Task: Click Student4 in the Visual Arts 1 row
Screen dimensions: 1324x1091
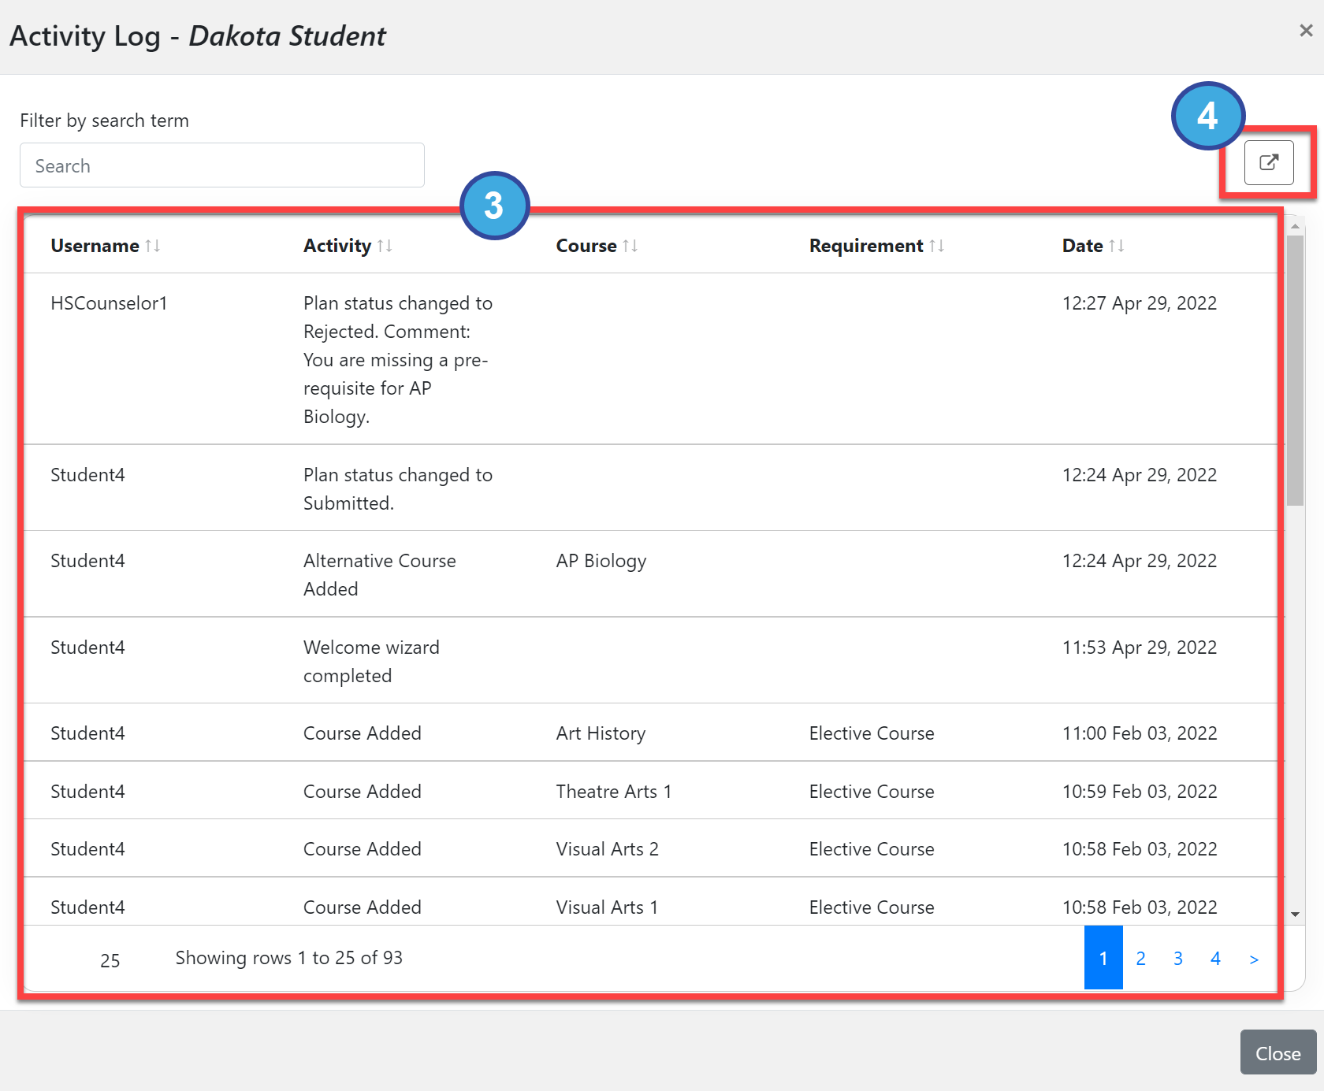Action: point(87,907)
